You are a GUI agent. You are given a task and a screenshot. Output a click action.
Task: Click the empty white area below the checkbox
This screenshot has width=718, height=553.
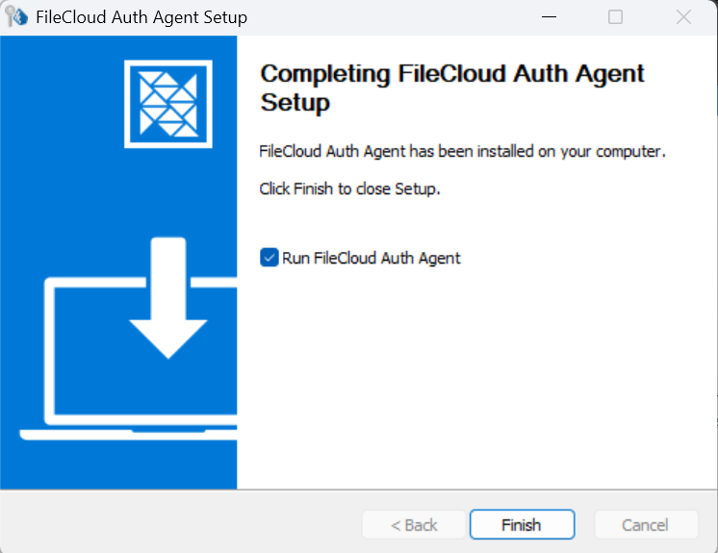coord(472,375)
